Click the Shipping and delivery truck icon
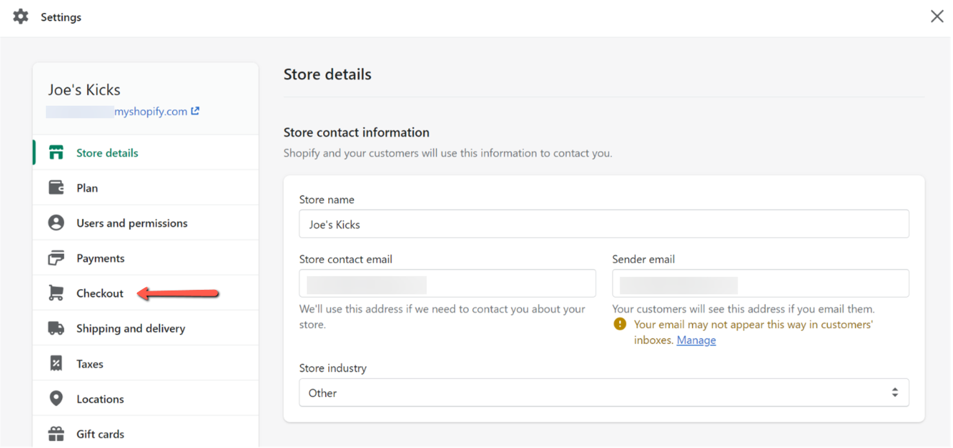Viewport: 953px width, 448px height. 56,329
